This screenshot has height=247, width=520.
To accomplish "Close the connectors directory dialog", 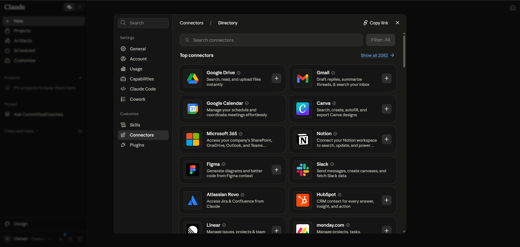I will pyautogui.click(x=397, y=23).
